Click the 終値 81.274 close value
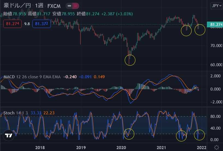The image size is (223, 151). tap(88, 14)
